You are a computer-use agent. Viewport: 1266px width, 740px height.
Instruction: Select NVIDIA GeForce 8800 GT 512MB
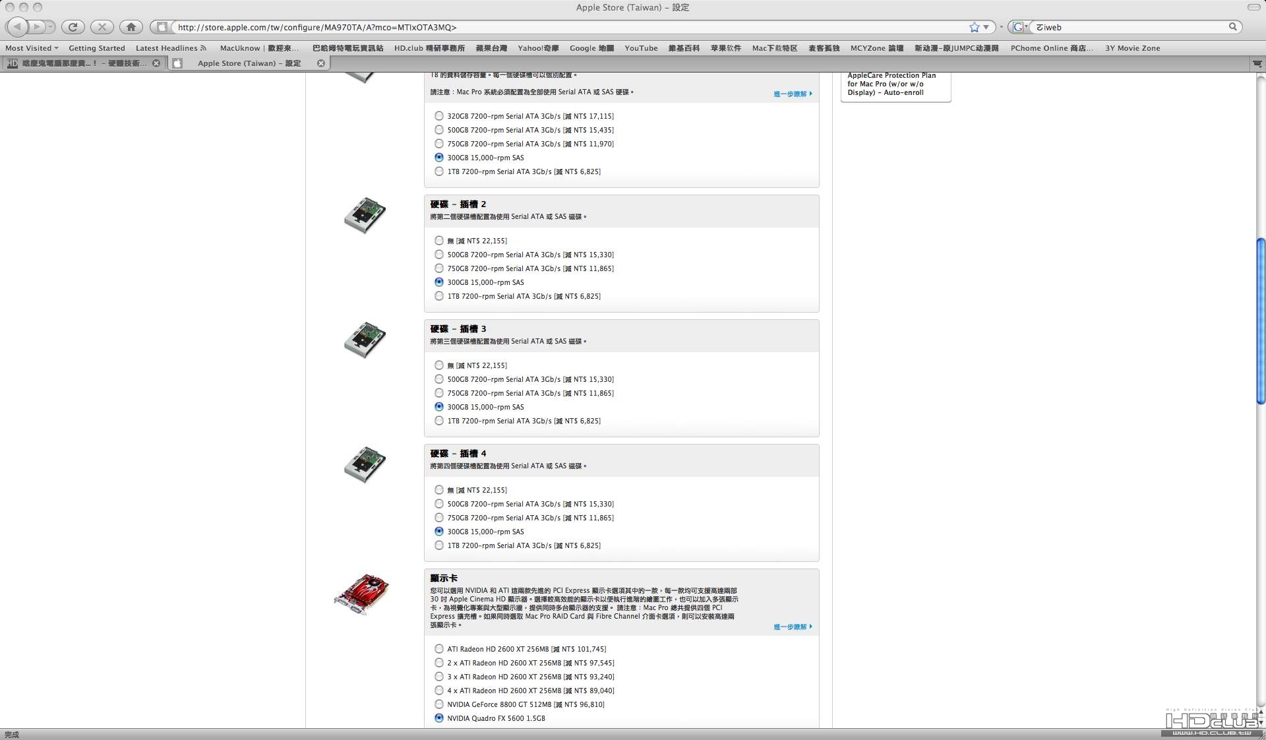[439, 704]
